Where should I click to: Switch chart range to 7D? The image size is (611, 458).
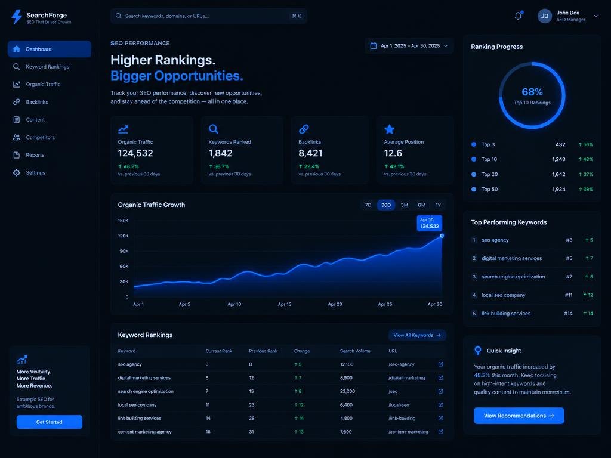368,205
